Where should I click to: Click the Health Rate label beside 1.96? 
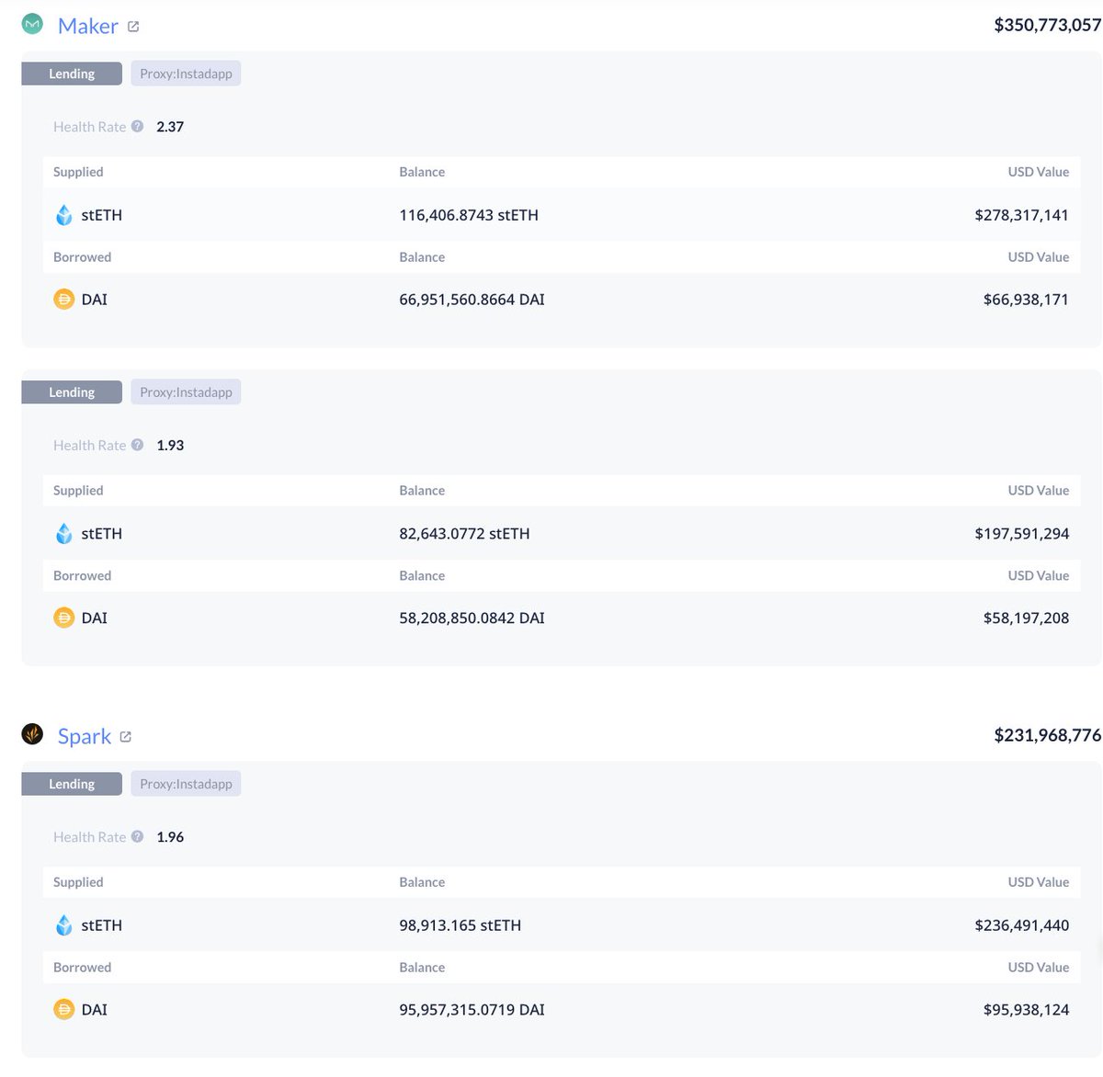[x=89, y=837]
